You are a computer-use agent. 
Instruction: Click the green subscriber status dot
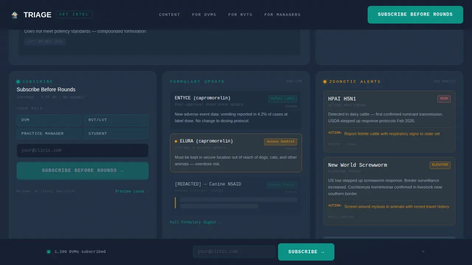coord(48,252)
